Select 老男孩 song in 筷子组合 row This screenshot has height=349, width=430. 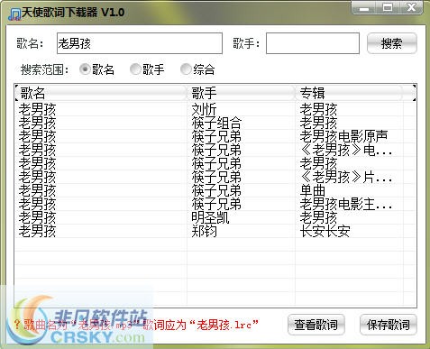[x=37, y=123]
